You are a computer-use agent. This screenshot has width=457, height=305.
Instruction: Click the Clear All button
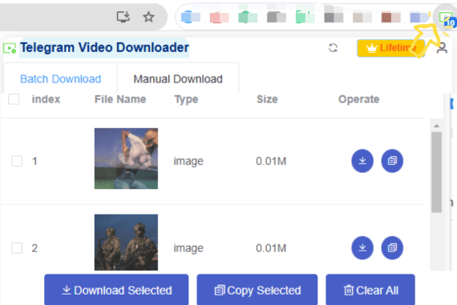click(370, 290)
